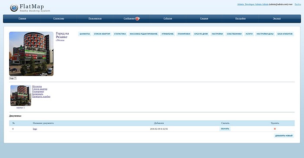Click the Копировать link for корпус 1
The width and height of the screenshot is (304, 158).
(x=38, y=94)
